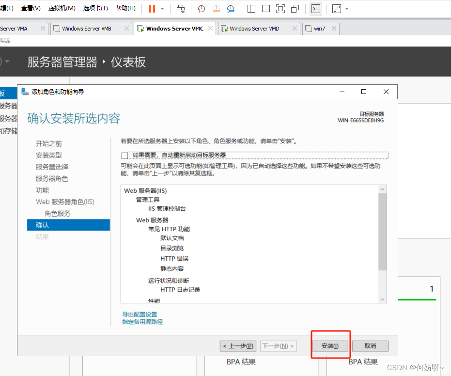Open the 虚拟机(M) menu

pos(62,9)
